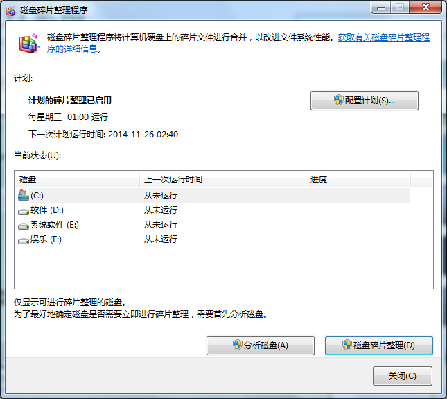Click the shield icon on 磁盘碎片整理 button
Screen dimensions: 447x399
click(x=347, y=345)
